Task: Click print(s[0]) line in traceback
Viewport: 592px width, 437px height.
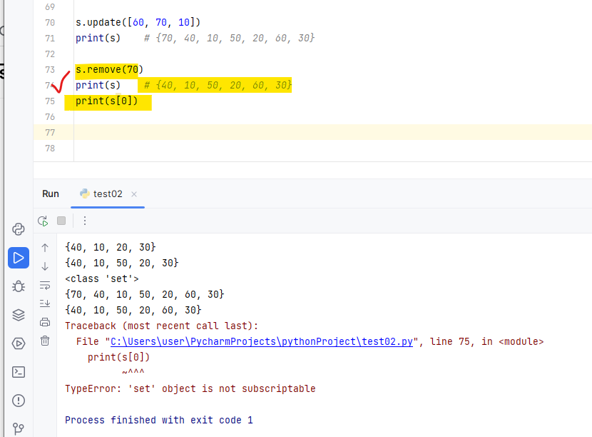Action: tap(118, 357)
